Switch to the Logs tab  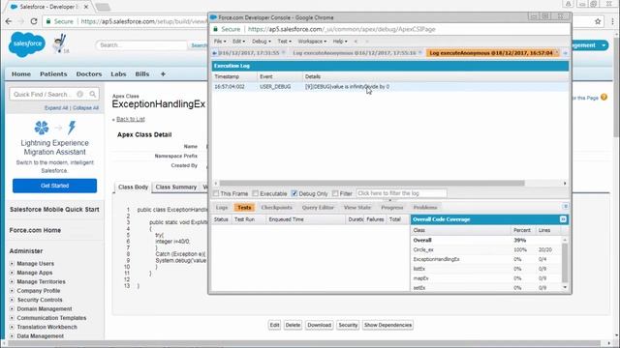point(222,207)
